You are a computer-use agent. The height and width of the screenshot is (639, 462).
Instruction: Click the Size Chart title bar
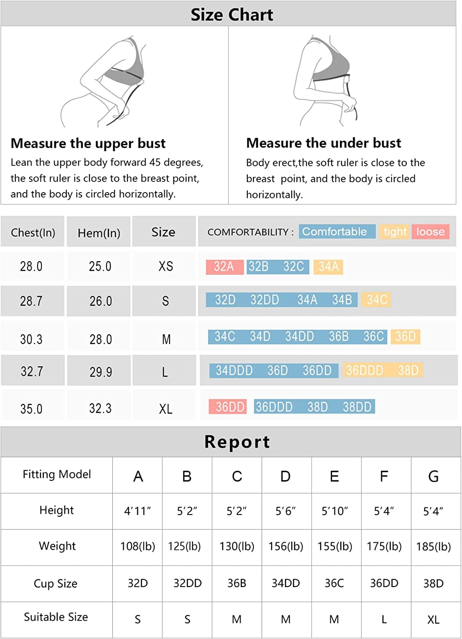[231, 14]
